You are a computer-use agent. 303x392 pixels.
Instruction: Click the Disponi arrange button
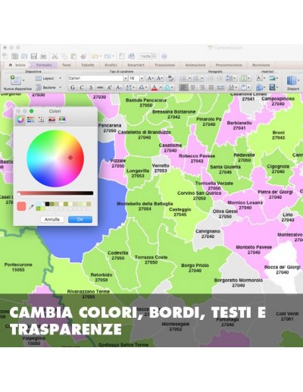pos(292,83)
